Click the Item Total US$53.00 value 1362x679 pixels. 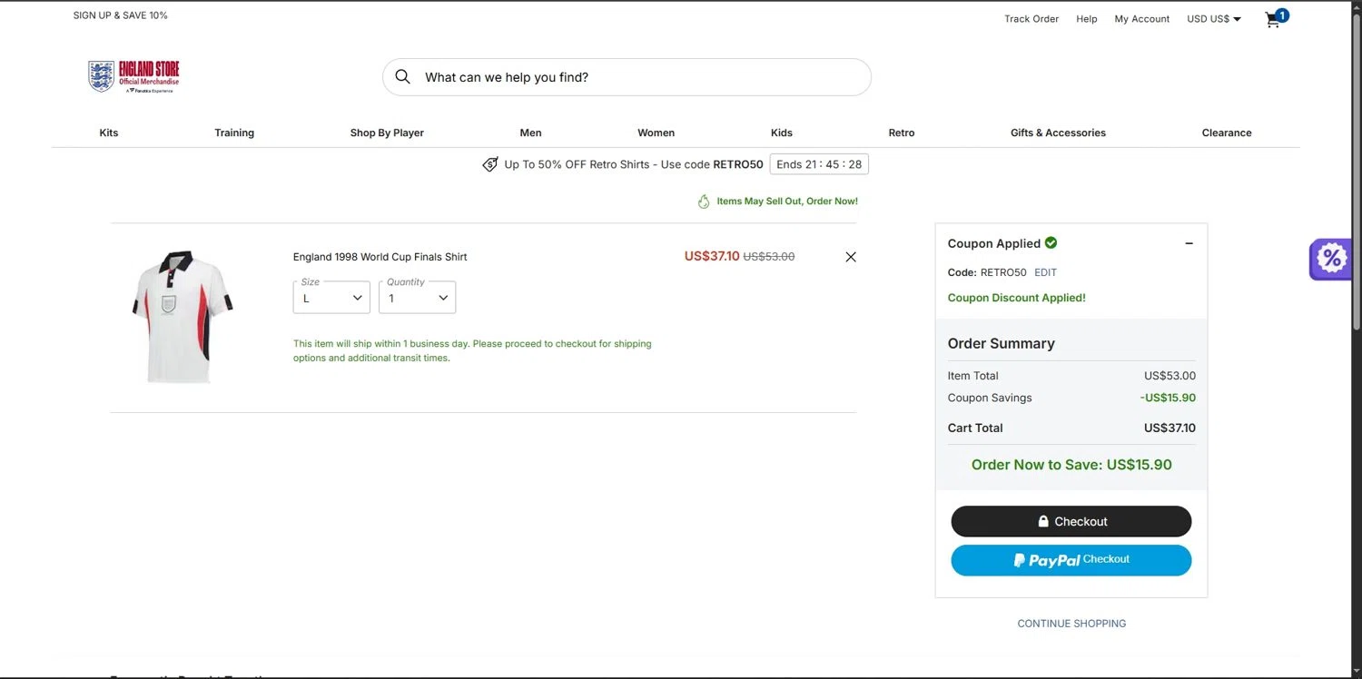pos(1170,376)
